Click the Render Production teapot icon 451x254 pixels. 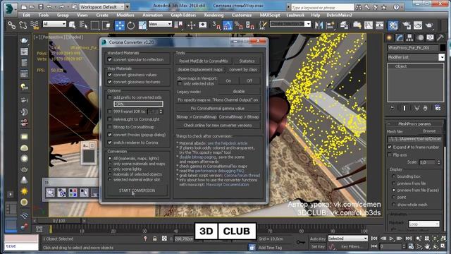(x=429, y=25)
